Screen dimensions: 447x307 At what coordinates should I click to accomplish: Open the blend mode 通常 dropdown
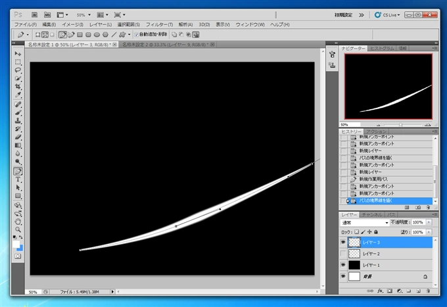coord(365,222)
